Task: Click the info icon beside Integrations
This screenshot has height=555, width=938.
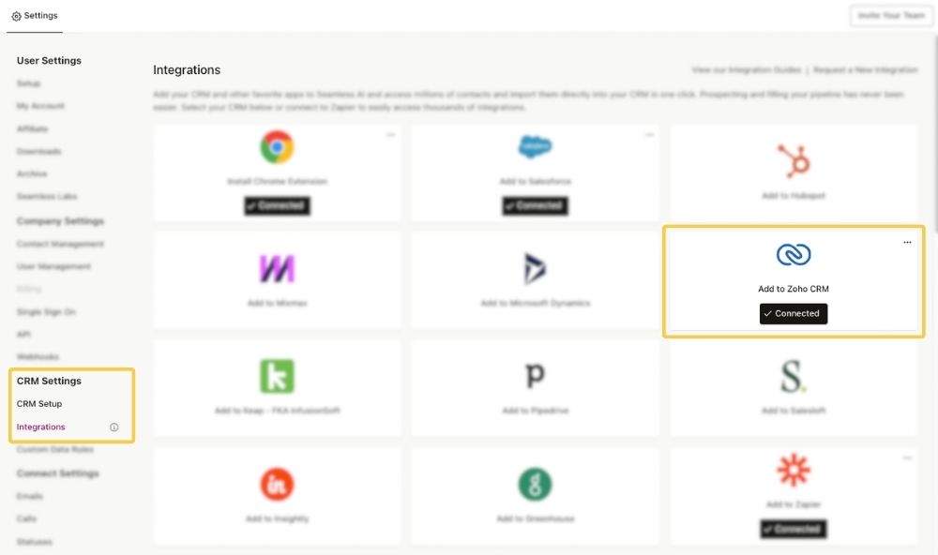Action: [113, 427]
